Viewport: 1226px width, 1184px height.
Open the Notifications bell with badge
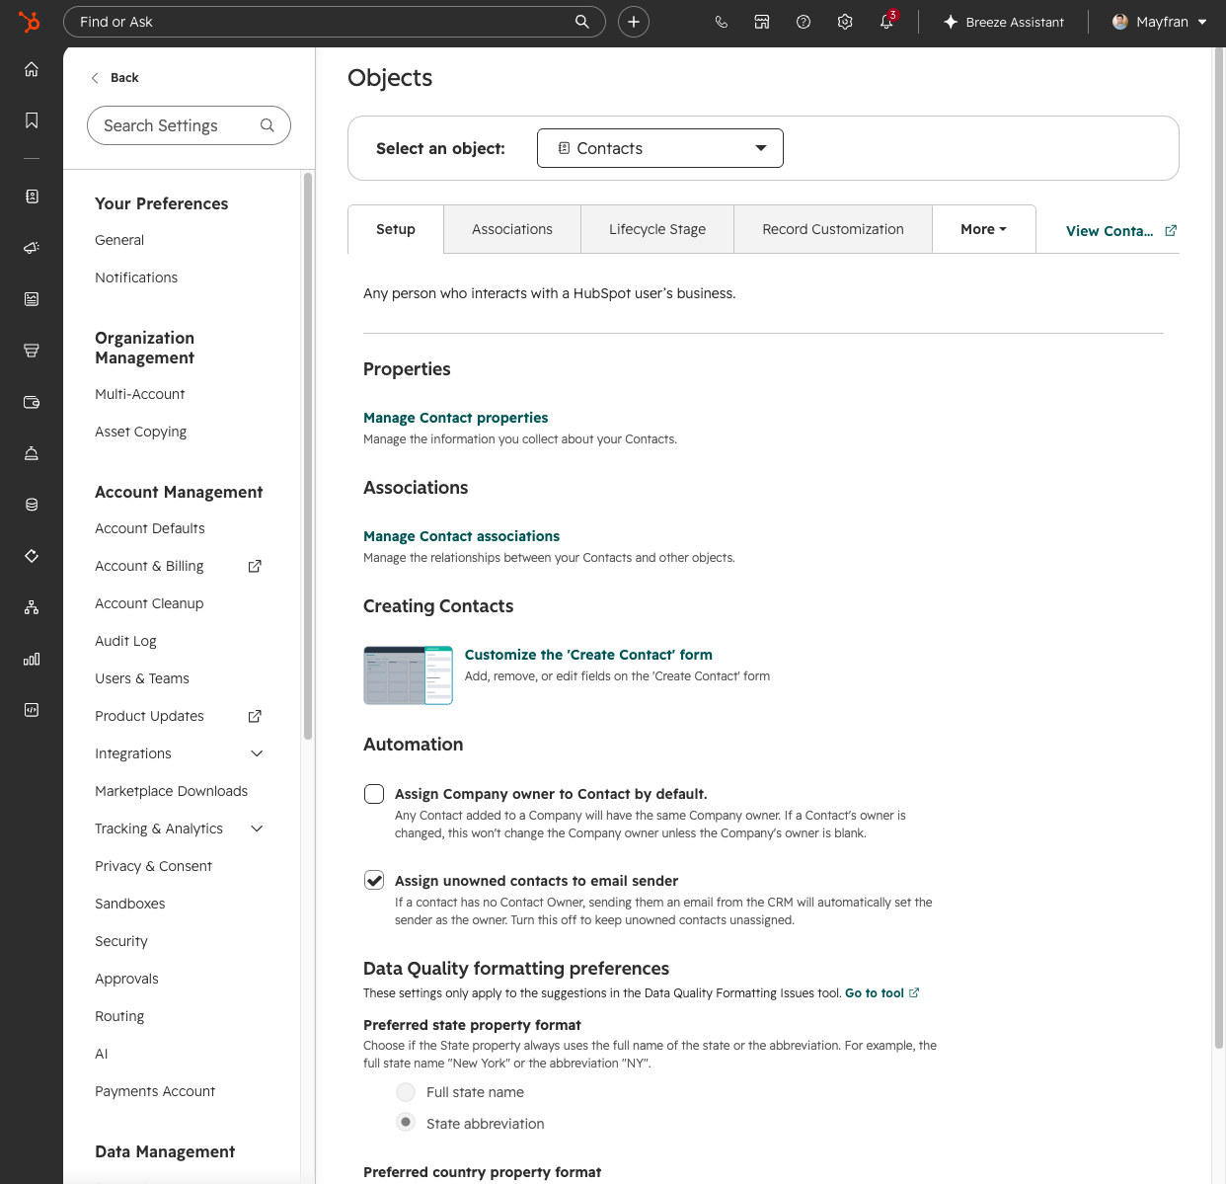[x=887, y=21]
